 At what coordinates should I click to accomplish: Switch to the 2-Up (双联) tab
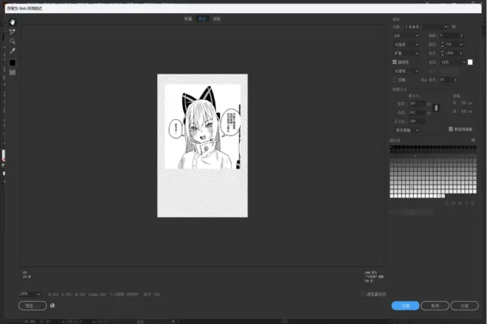pyautogui.click(x=217, y=19)
